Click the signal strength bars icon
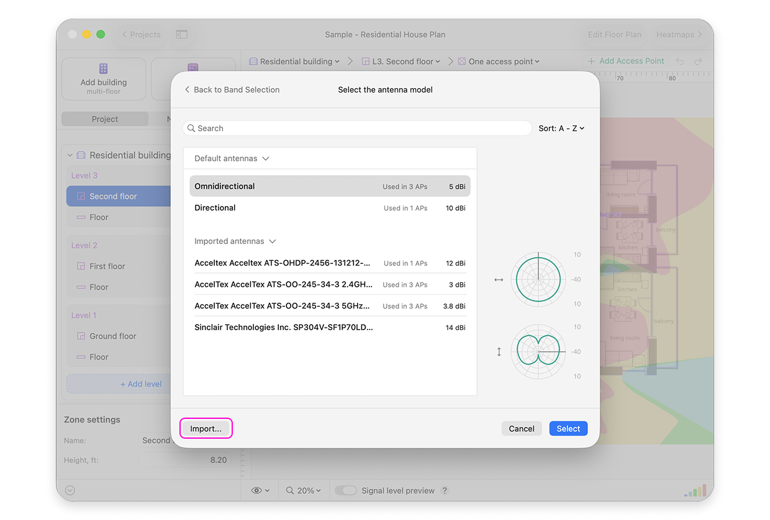The image size is (770, 520). 695,490
